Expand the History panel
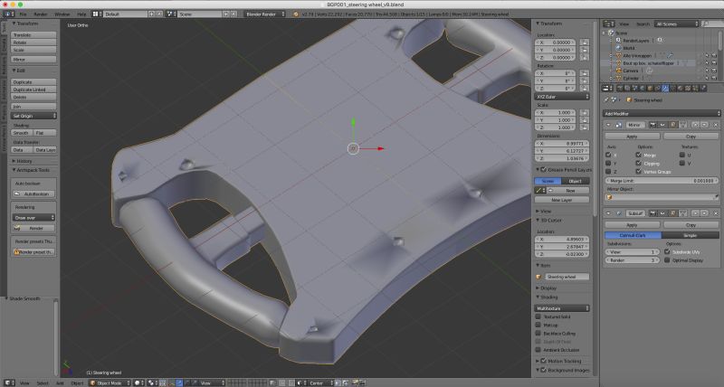This screenshot has width=724, height=387. (x=14, y=161)
